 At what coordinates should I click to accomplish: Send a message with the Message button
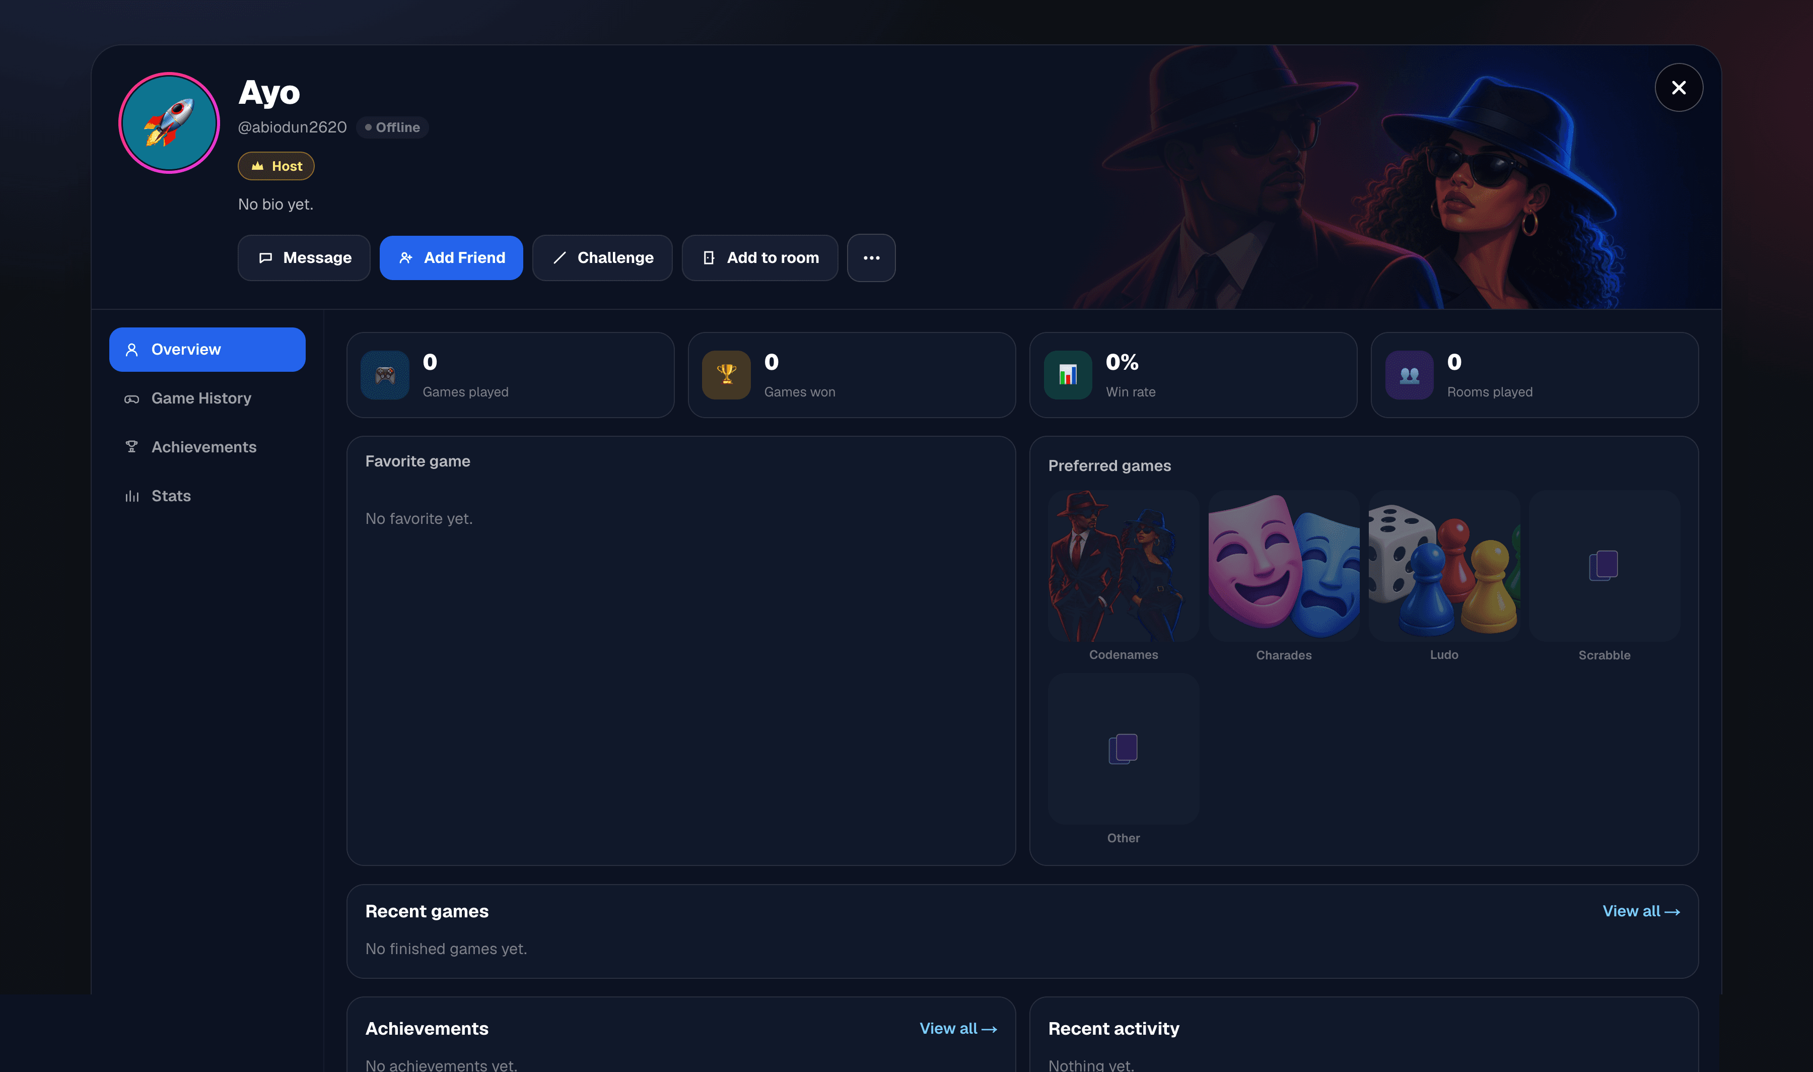tap(304, 258)
